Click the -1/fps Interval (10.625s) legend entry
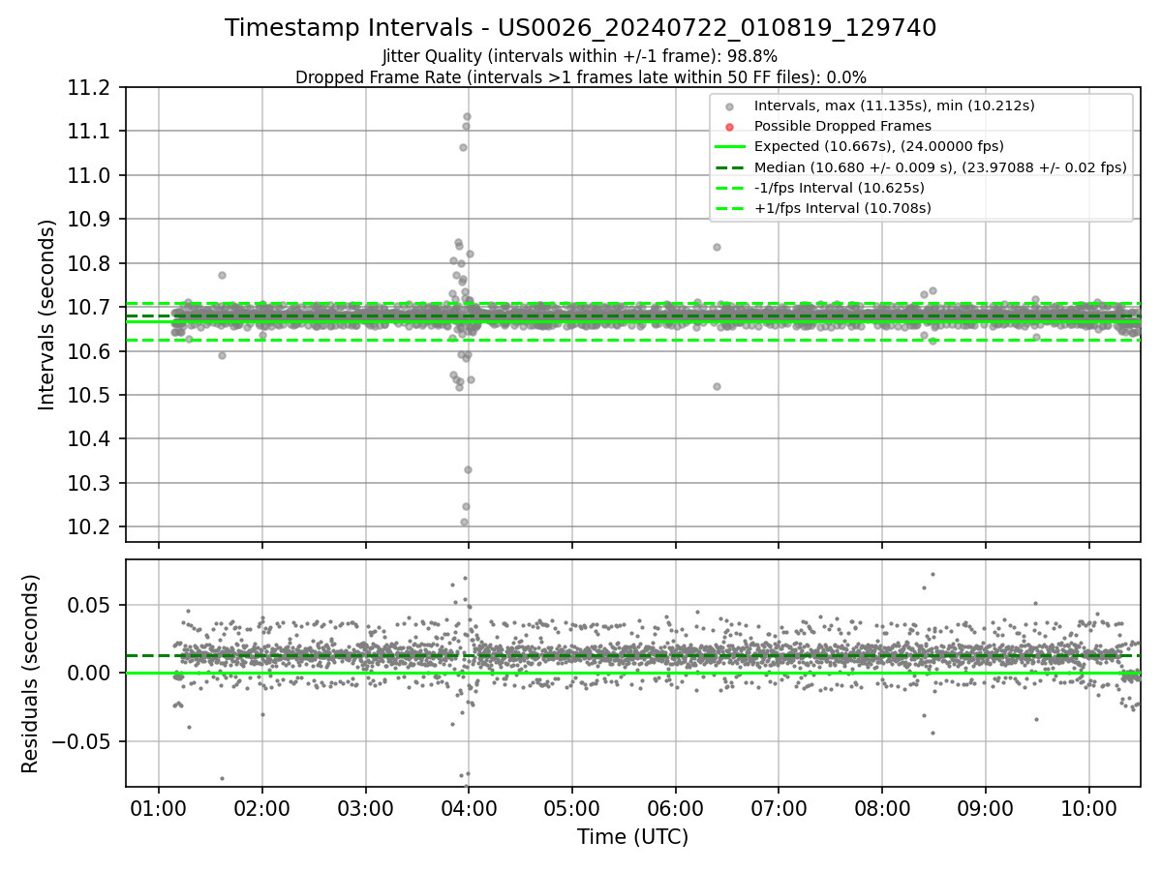 click(x=839, y=188)
